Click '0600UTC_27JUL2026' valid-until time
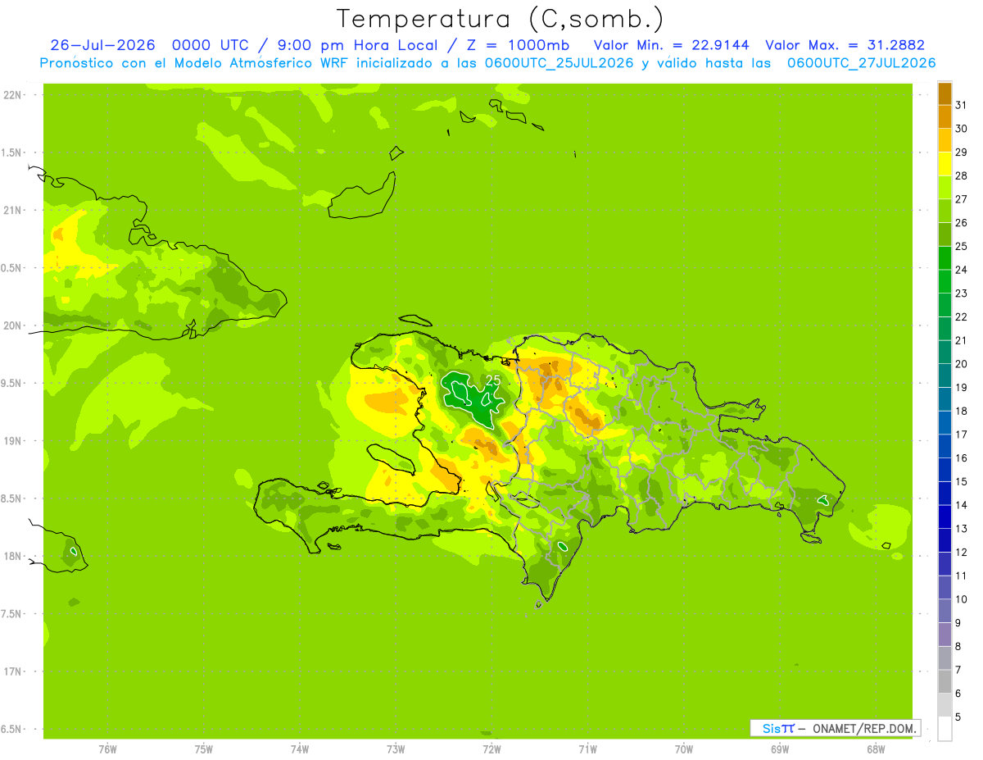This screenshot has width=983, height=760. (x=862, y=63)
